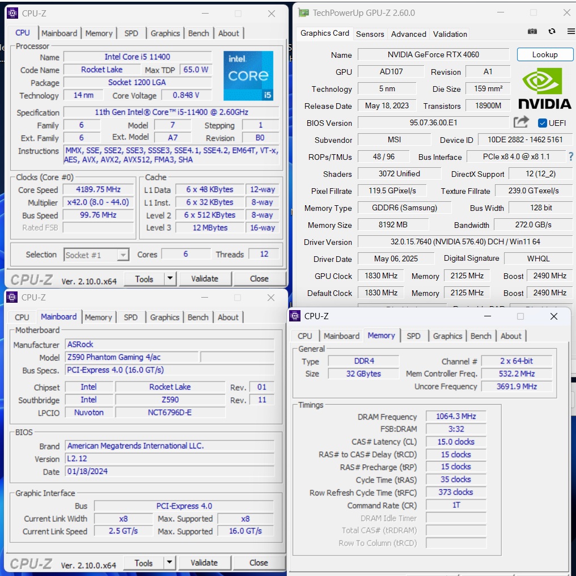Viewport: 576px width, 576px height.
Task: Click the Memory Type field GDDR6 (Samsung)
Action: point(404,207)
